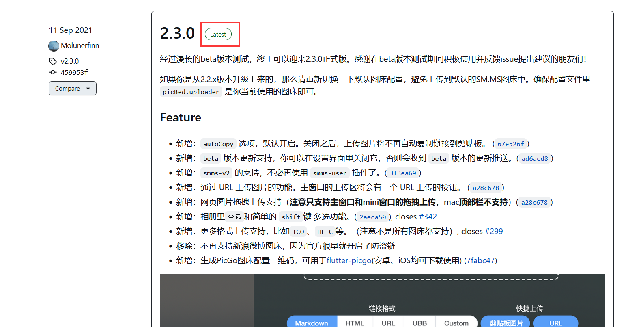This screenshot has height=327, width=626.
Task: Click the 链接格式 label in screenshot
Action: 382,309
